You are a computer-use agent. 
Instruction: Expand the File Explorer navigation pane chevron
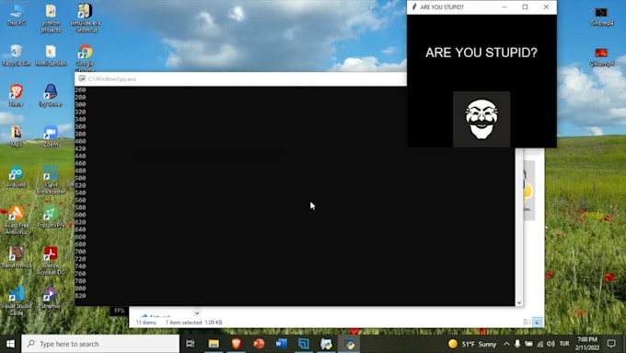[197, 313]
